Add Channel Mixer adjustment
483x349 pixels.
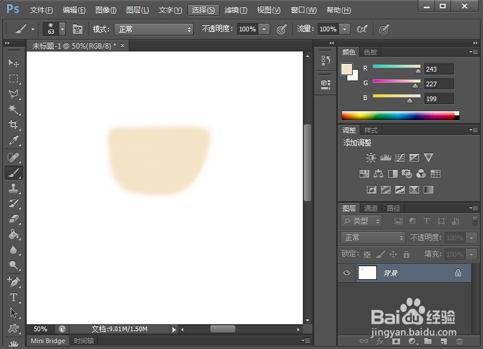pyautogui.click(x=421, y=174)
